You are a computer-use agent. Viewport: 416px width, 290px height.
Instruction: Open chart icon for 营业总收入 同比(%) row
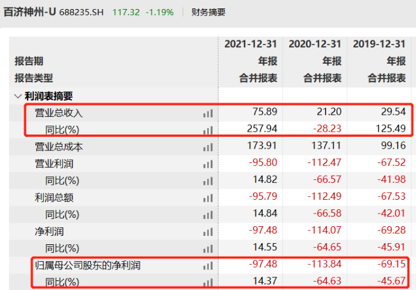[208, 131]
